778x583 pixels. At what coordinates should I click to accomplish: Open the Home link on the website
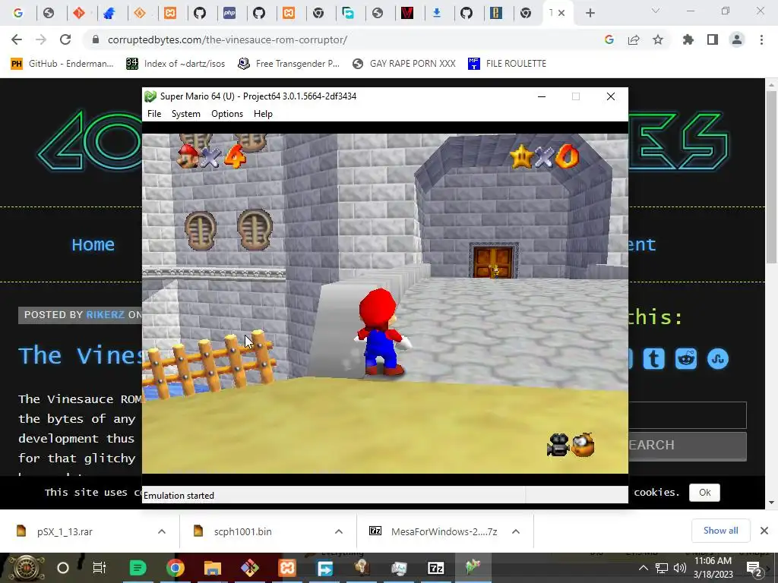[x=93, y=244]
